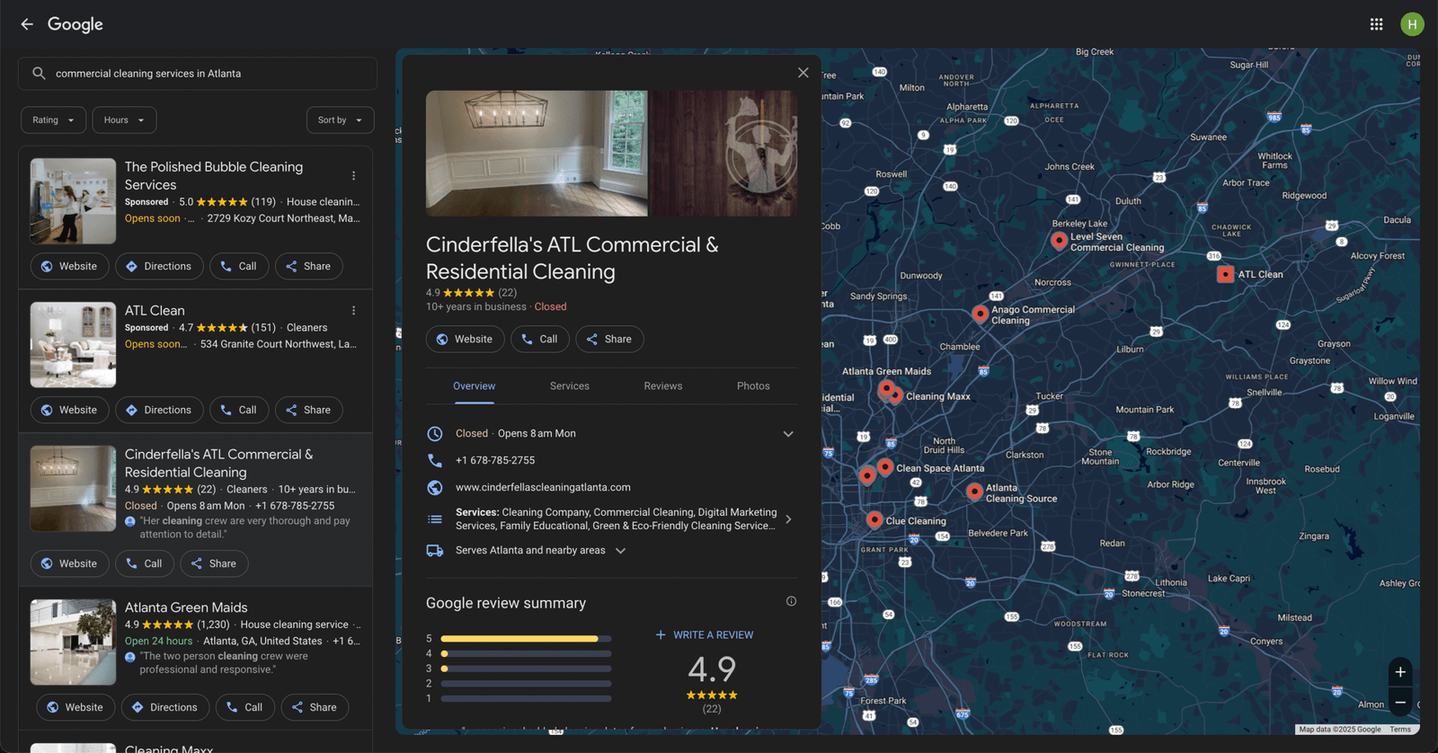1438x753 pixels.
Task: Go back using the arrow beside Google
Action: pyautogui.click(x=27, y=24)
